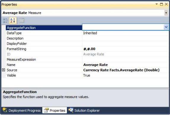Maximize the Properties panel
The width and height of the screenshot is (170, 115).
click(x=161, y=4)
